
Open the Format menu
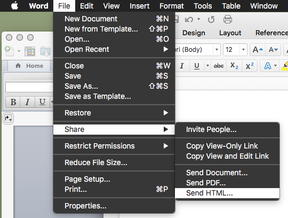tap(172, 6)
